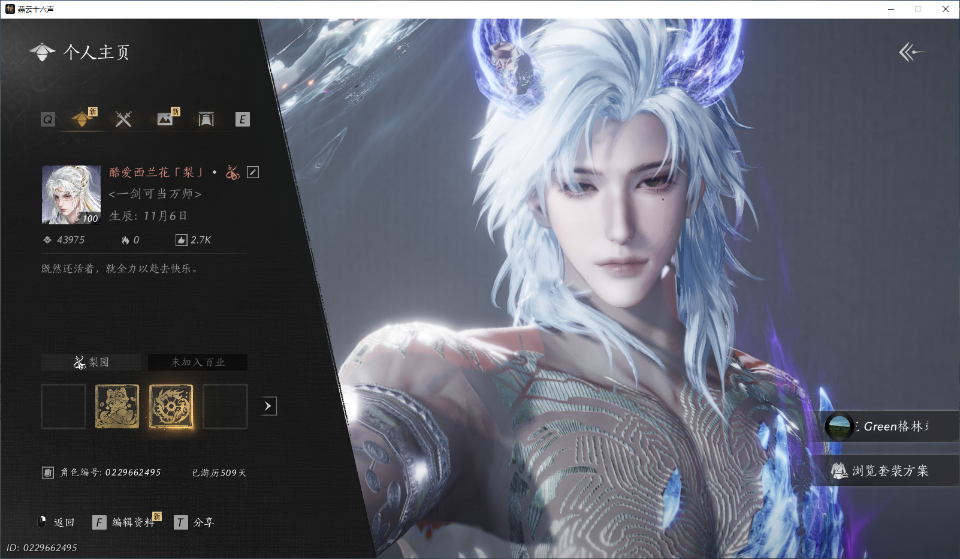Click the edit pencil icon beside the name
This screenshot has width=960, height=559.
pos(253,172)
